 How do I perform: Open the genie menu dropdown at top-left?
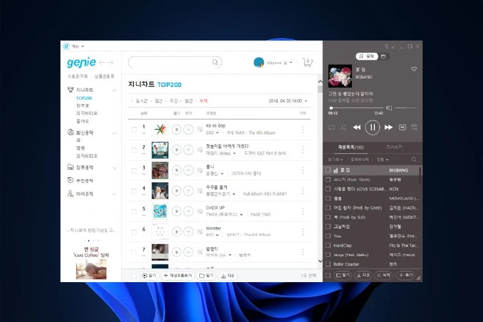click(x=78, y=47)
